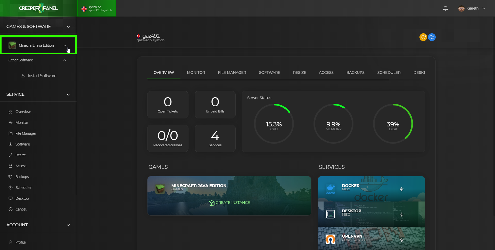The image size is (495, 250).
Task: Click the Desktop service screen icon
Action: tap(330, 214)
